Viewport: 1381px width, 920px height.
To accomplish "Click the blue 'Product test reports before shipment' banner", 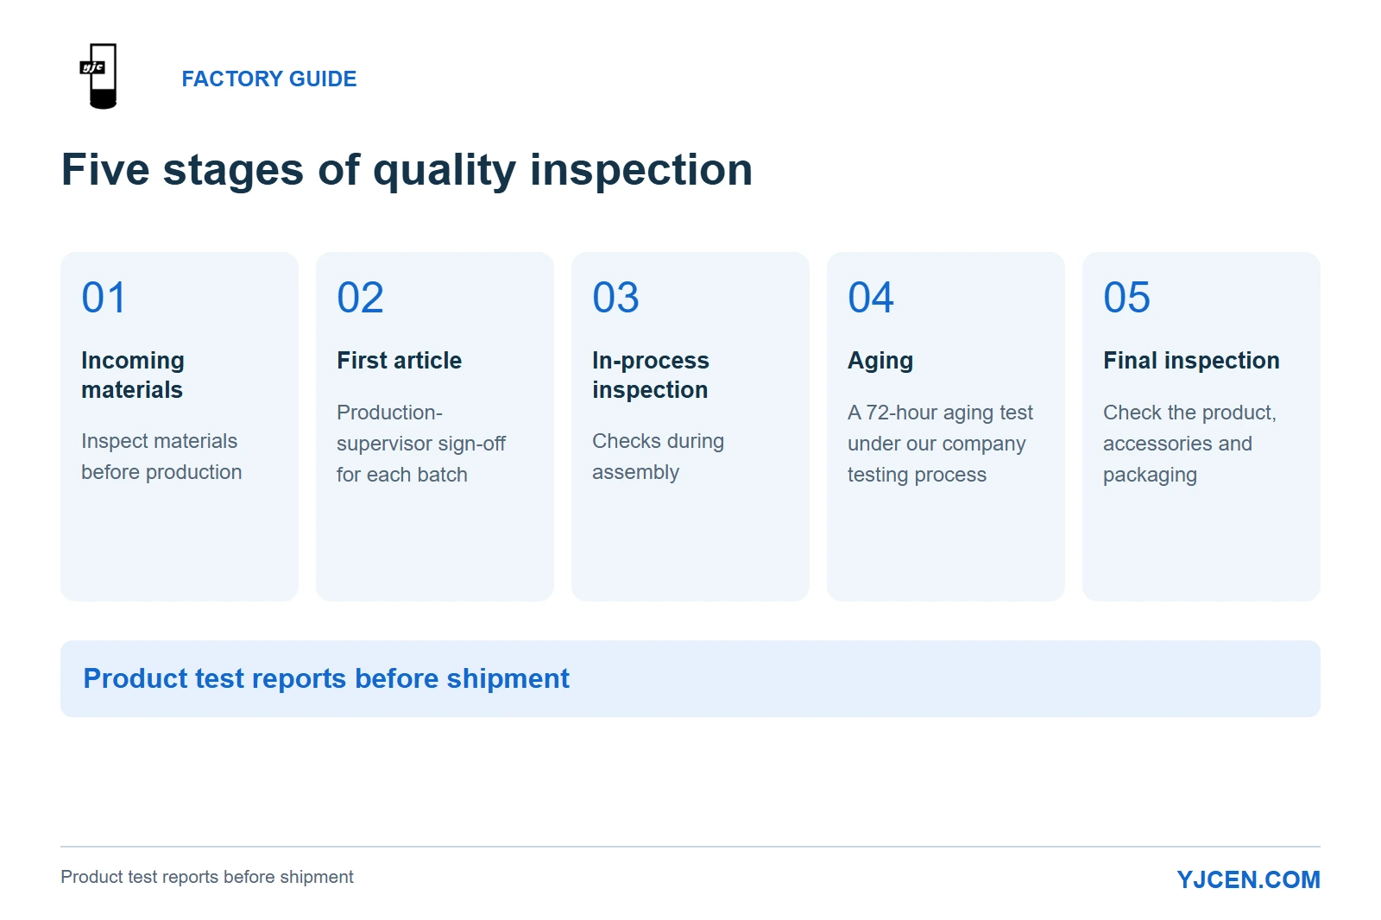I will point(690,678).
